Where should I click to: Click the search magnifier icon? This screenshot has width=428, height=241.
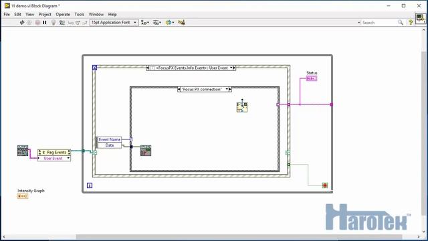pyautogui.click(x=401, y=23)
